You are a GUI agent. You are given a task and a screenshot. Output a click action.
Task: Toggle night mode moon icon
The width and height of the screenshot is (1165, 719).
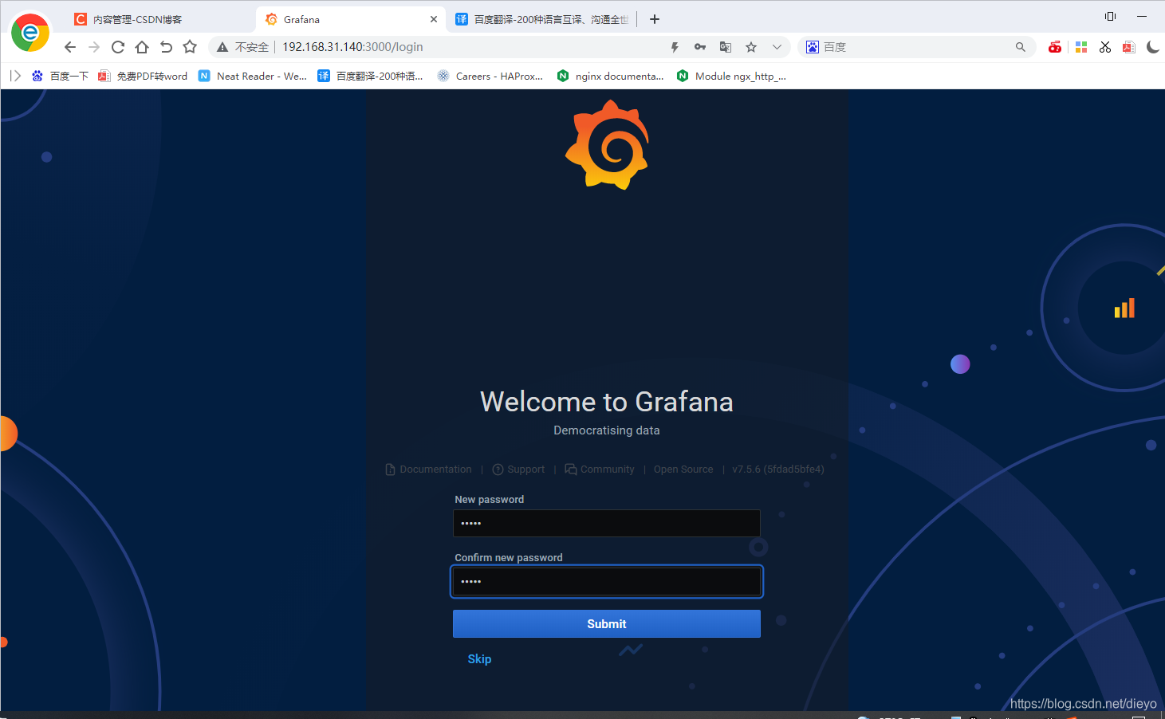tap(1152, 47)
